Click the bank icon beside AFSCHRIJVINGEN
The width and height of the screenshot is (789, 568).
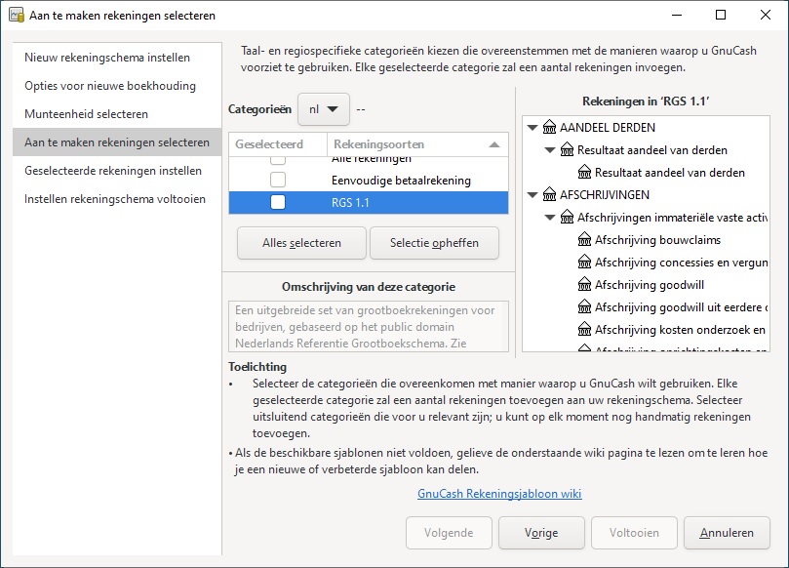[549, 195]
